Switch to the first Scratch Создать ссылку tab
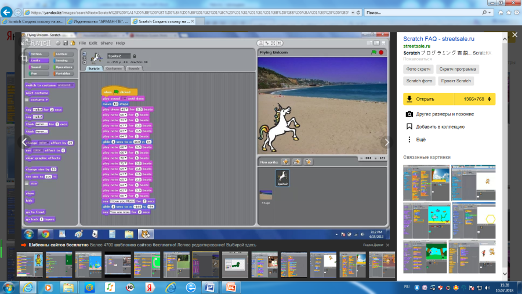Screen dimensions: 522x294 click(x=32, y=21)
